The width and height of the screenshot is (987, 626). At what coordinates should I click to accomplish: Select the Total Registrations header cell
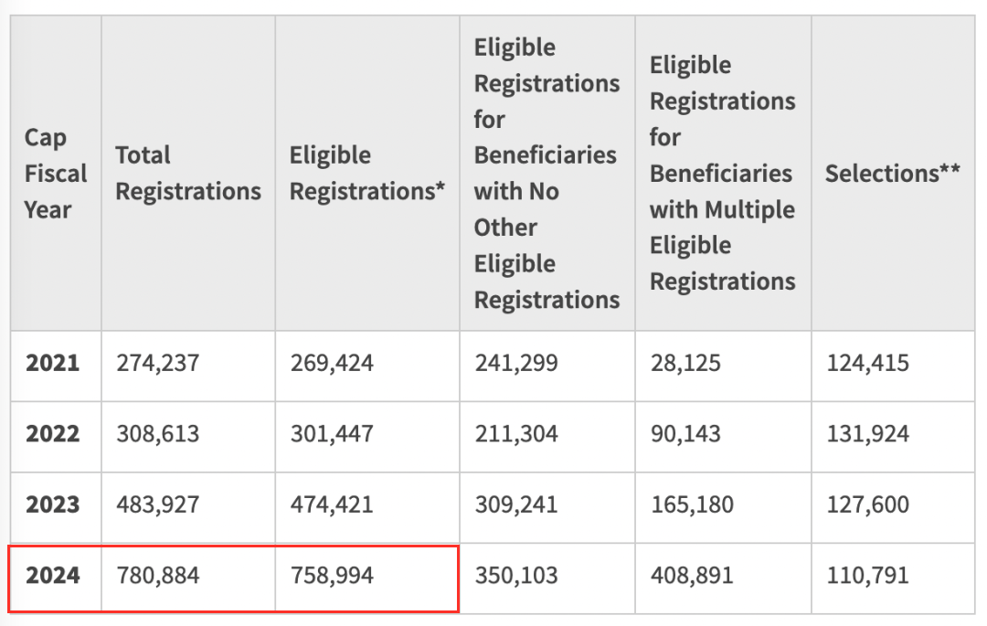[x=188, y=173]
